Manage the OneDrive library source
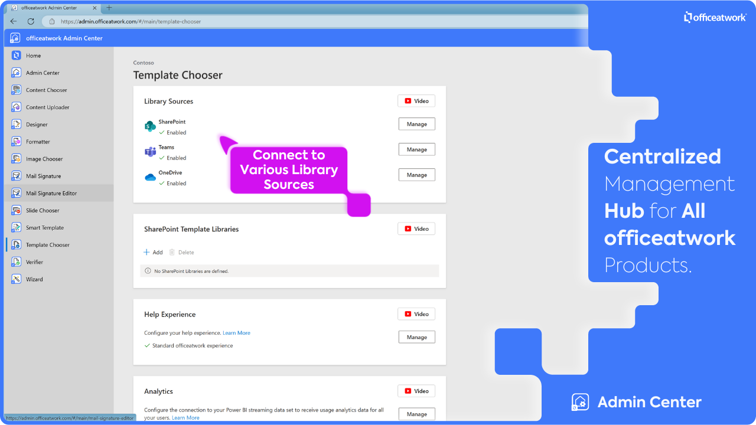Viewport: 756px width, 425px height. pos(417,175)
